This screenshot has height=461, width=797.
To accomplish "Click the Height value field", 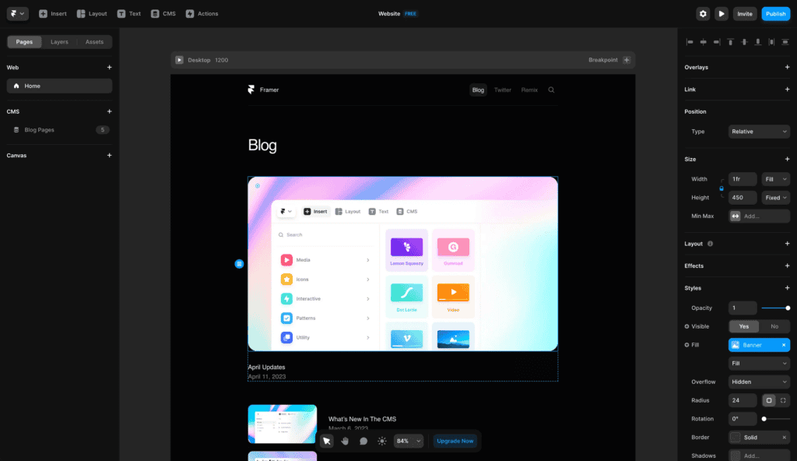I will click(743, 198).
